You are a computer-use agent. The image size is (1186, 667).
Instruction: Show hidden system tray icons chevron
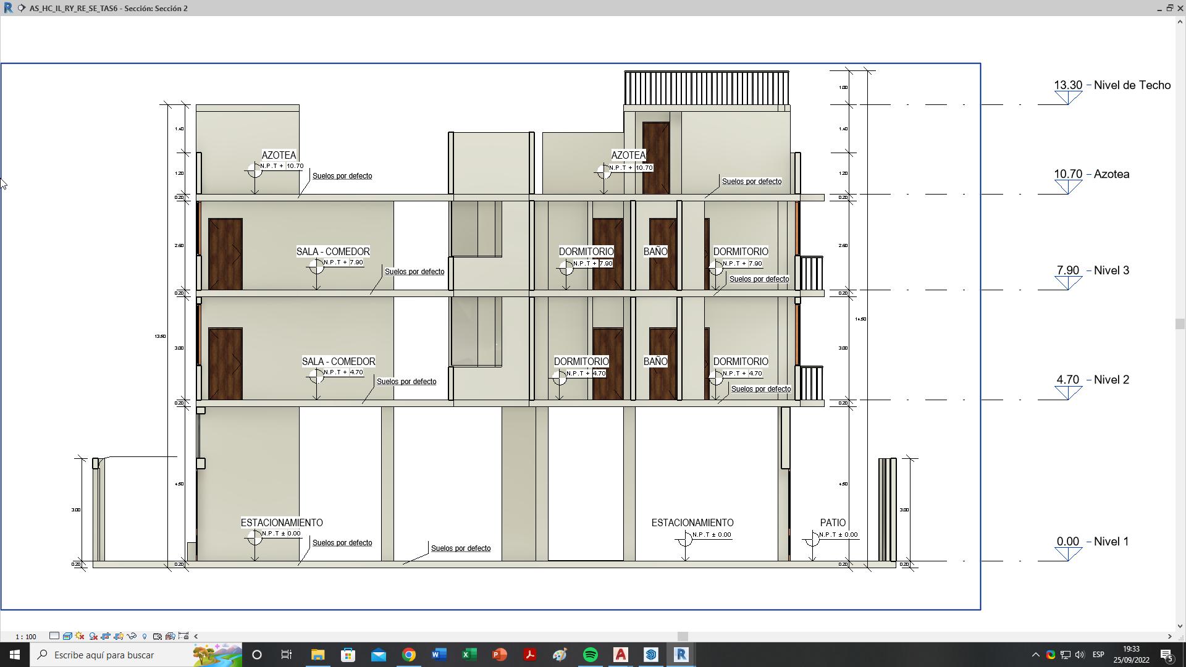pyautogui.click(x=1035, y=655)
